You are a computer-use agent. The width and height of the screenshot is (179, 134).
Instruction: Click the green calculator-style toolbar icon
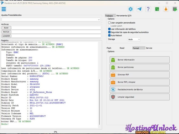tap(157, 9)
